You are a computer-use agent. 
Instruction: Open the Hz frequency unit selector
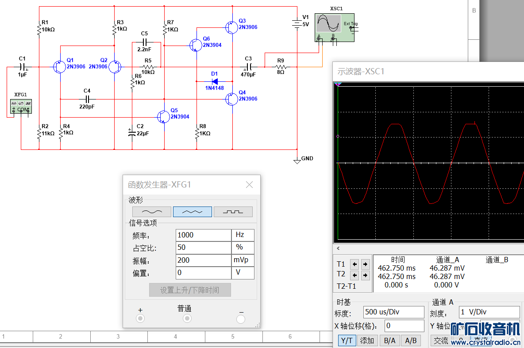click(243, 235)
